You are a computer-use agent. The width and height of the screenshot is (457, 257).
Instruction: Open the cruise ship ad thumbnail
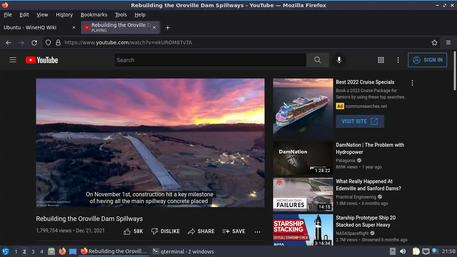pyautogui.click(x=303, y=109)
